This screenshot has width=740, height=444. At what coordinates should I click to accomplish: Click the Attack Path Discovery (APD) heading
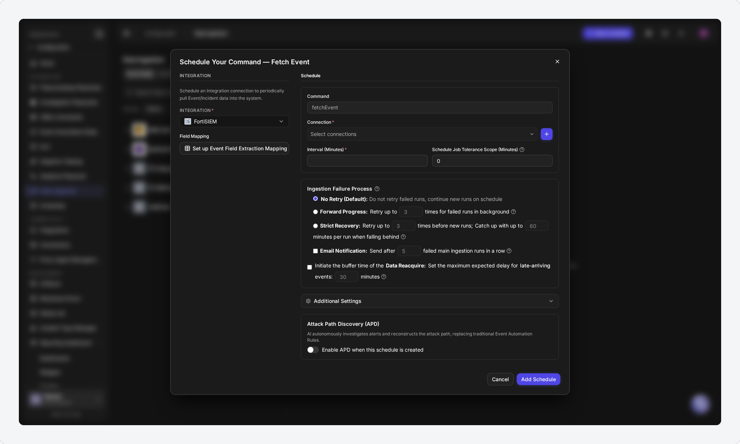pyautogui.click(x=343, y=324)
